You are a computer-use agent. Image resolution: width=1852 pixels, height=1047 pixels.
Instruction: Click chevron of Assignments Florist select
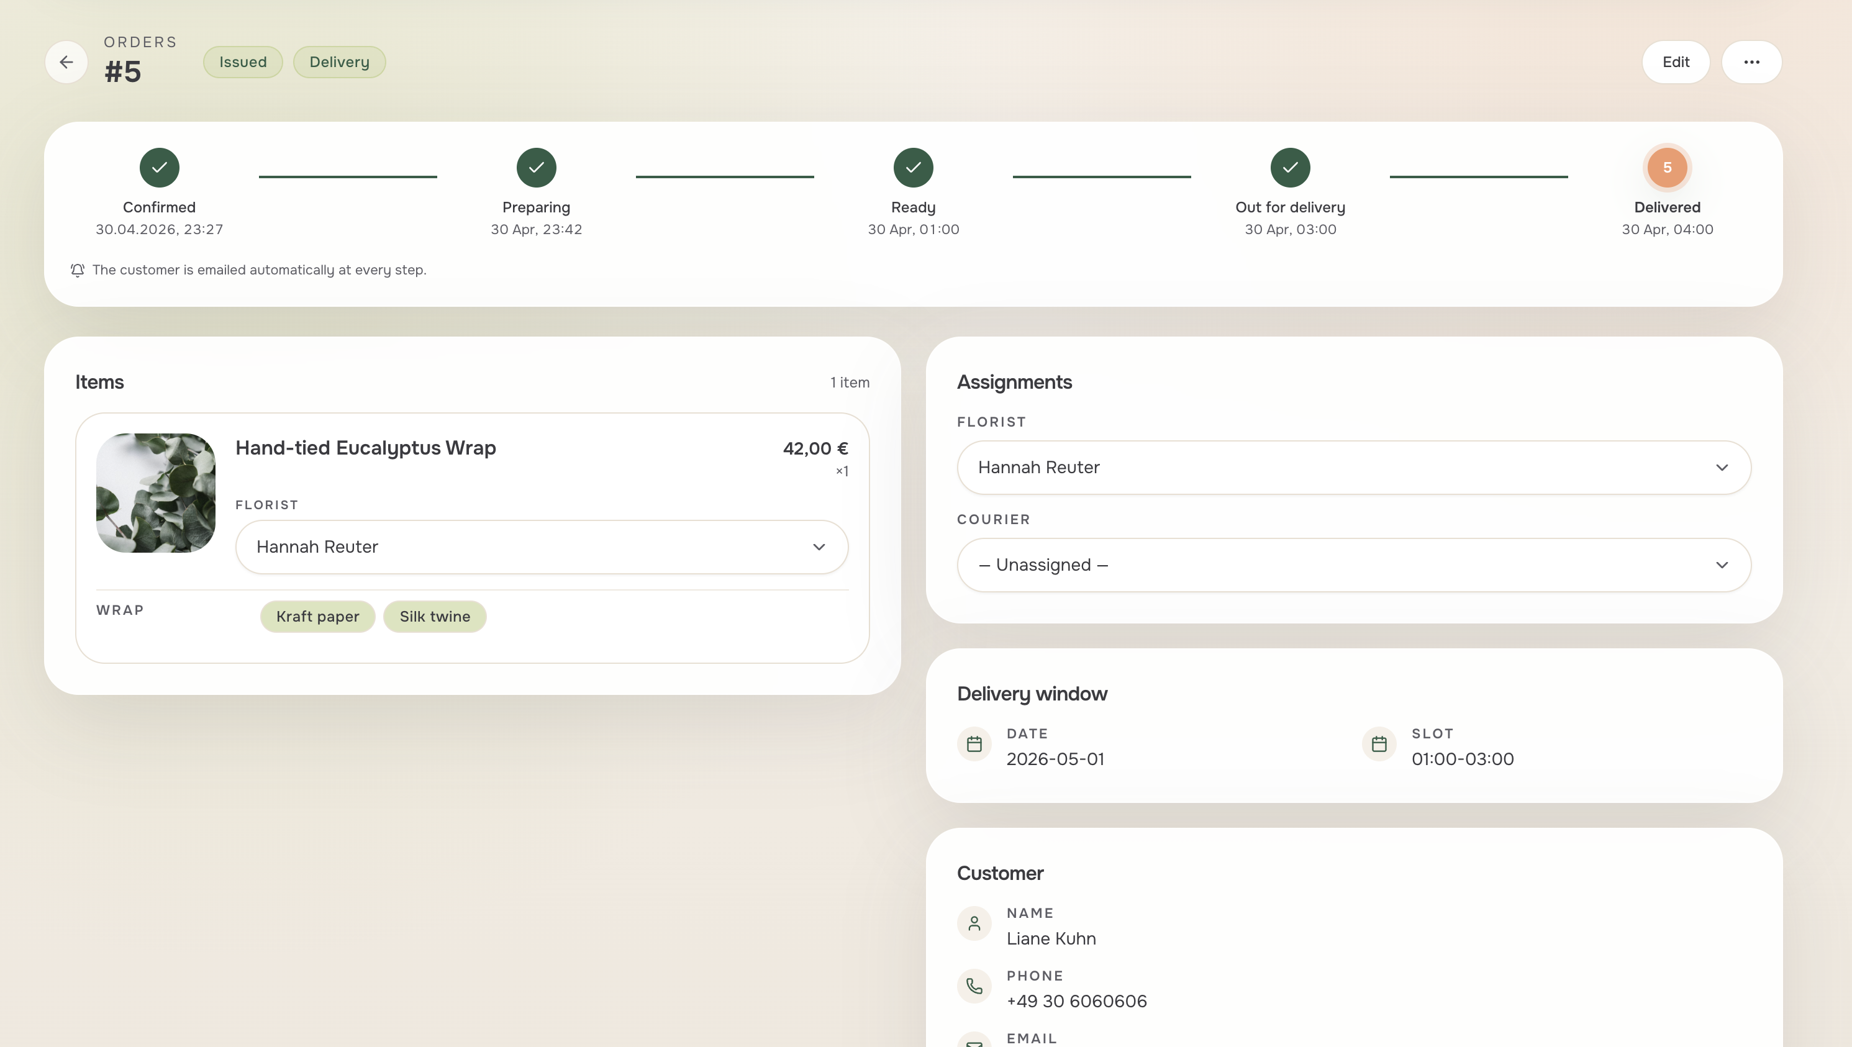pyautogui.click(x=1722, y=468)
